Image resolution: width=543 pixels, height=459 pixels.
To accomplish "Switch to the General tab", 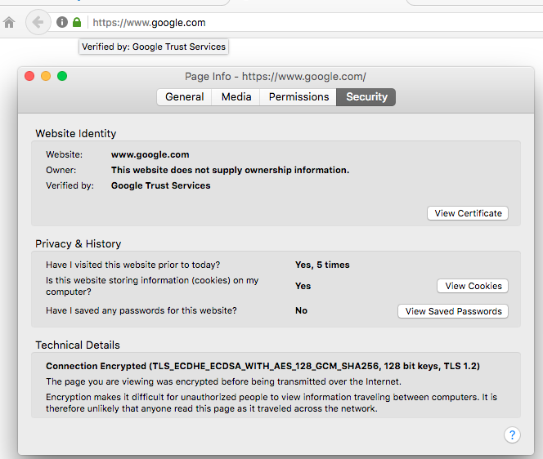I will tap(184, 96).
